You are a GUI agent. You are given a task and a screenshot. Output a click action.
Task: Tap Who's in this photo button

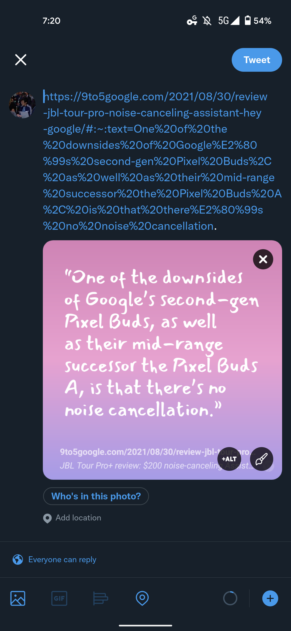[96, 496]
